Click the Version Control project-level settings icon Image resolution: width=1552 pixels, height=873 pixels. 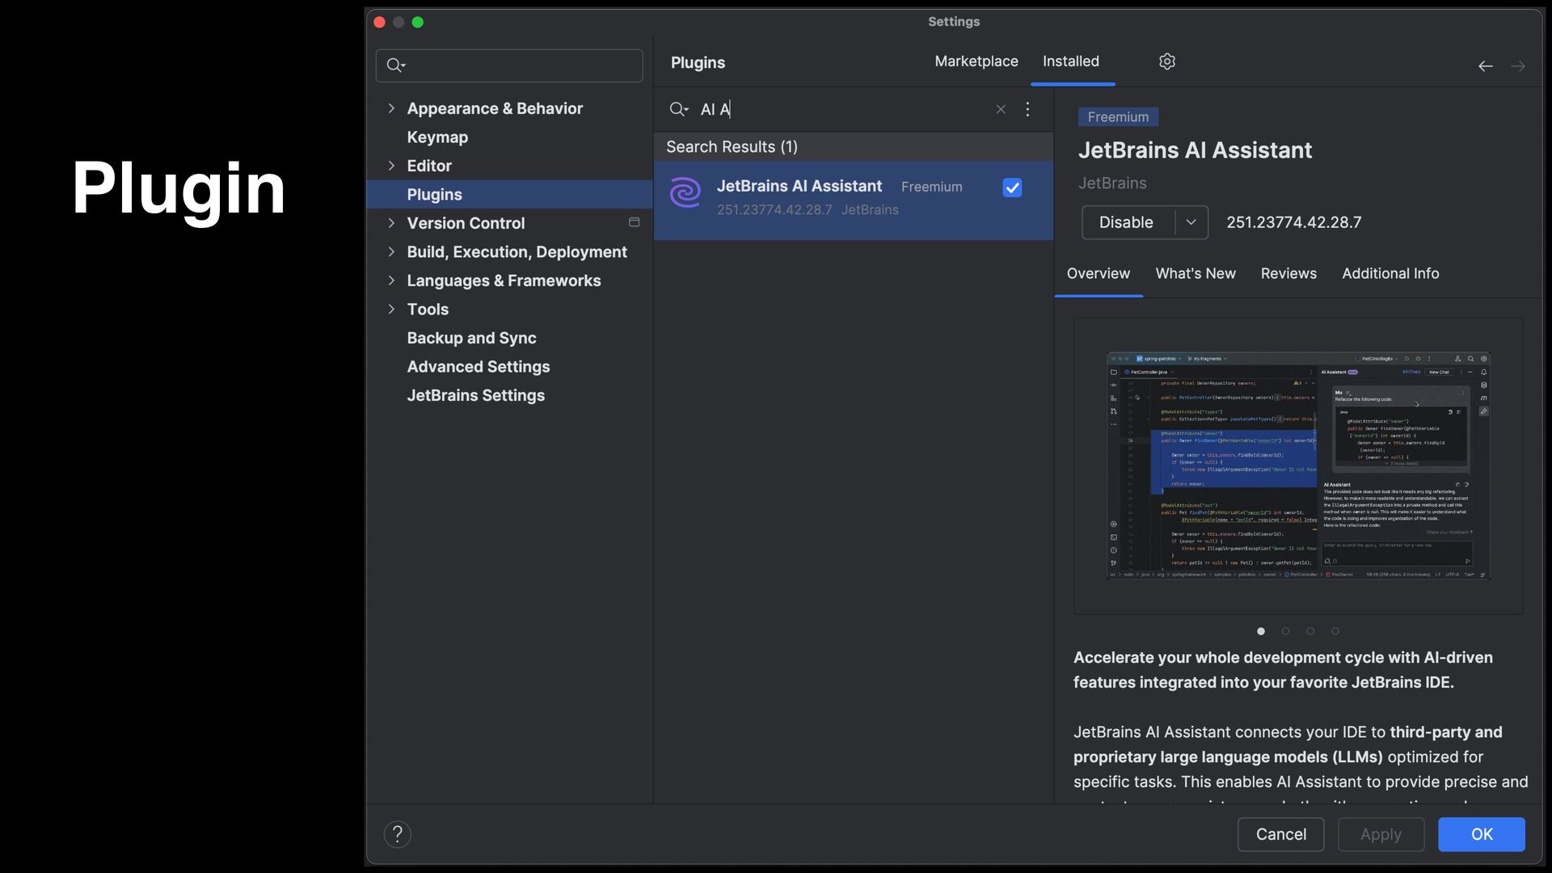[635, 222]
